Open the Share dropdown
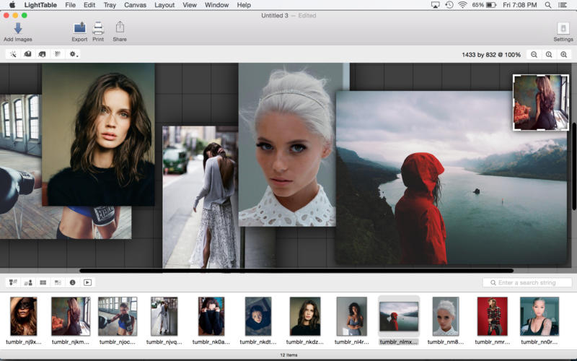 click(x=120, y=29)
